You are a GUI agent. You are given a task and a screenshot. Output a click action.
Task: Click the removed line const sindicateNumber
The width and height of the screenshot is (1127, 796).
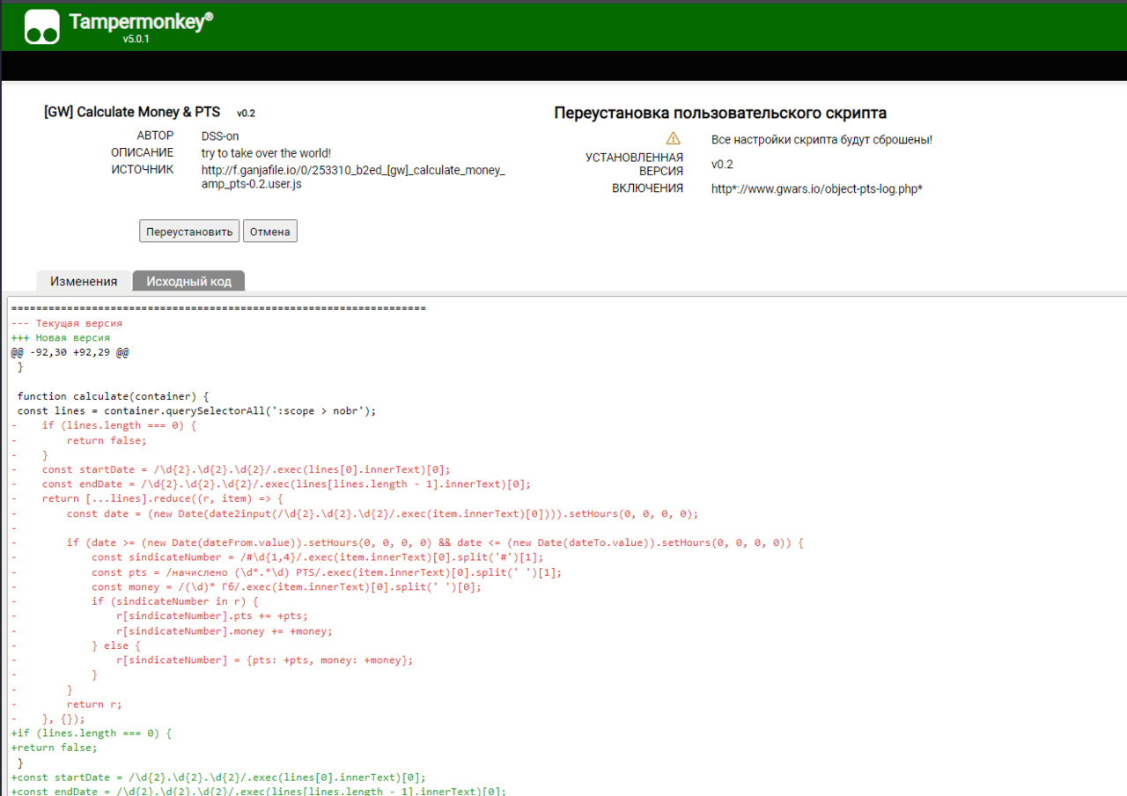[x=277, y=557]
